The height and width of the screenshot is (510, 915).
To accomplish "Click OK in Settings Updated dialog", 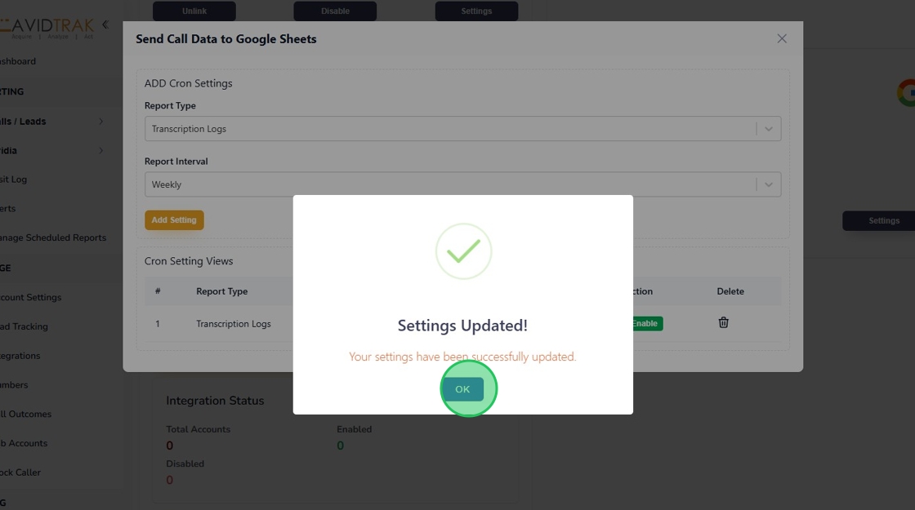I will pos(462,389).
